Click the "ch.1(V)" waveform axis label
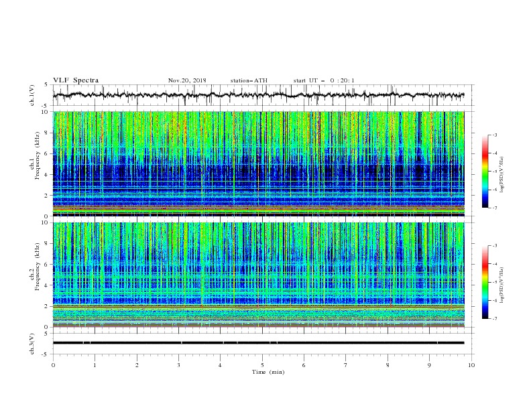Image resolution: width=531 pixels, height=410 pixels. tap(32, 95)
